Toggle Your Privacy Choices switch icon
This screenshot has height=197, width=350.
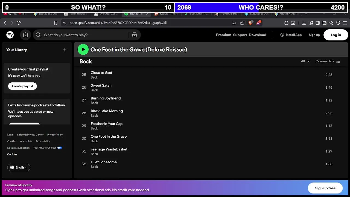click(x=60, y=148)
